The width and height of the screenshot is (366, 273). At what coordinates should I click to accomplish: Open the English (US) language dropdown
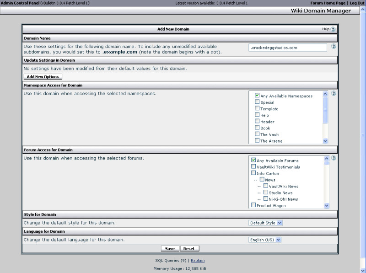[265, 239]
